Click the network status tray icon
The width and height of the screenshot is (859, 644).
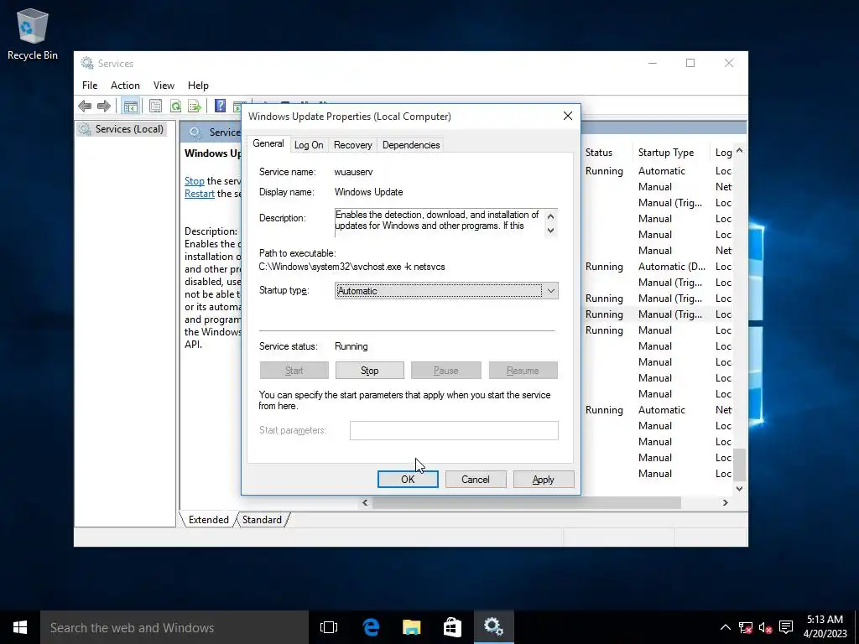click(x=745, y=627)
